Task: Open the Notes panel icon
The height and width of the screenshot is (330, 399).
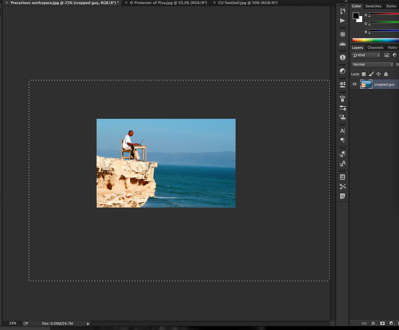Action: [x=343, y=196]
